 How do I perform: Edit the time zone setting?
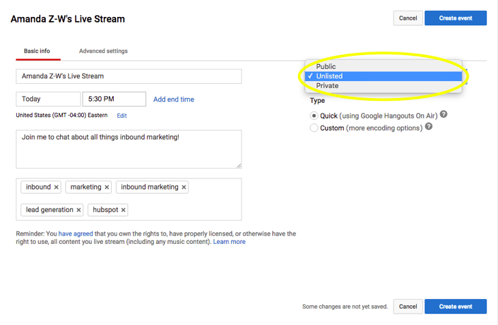(x=122, y=116)
